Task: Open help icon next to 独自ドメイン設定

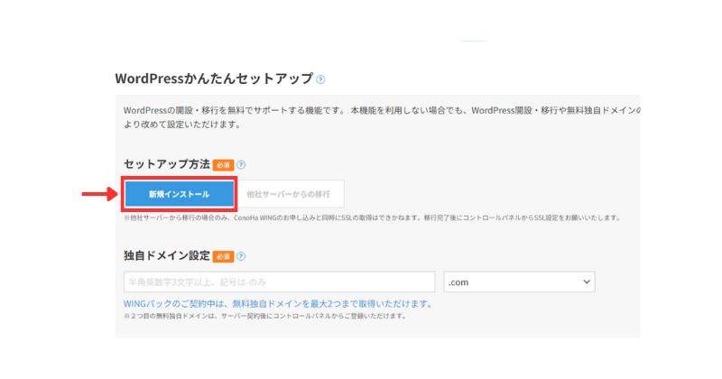Action: pyautogui.click(x=241, y=256)
